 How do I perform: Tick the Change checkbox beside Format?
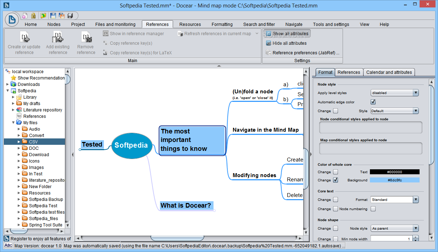click(x=336, y=200)
